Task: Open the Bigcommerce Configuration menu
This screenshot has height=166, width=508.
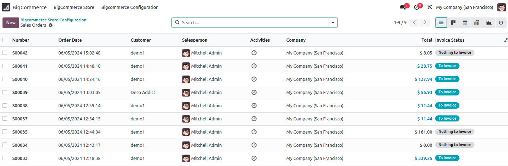Action: click(130, 7)
